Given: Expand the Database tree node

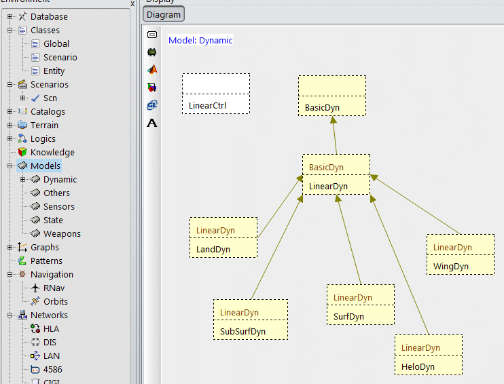Looking at the screenshot, I should click(x=10, y=17).
